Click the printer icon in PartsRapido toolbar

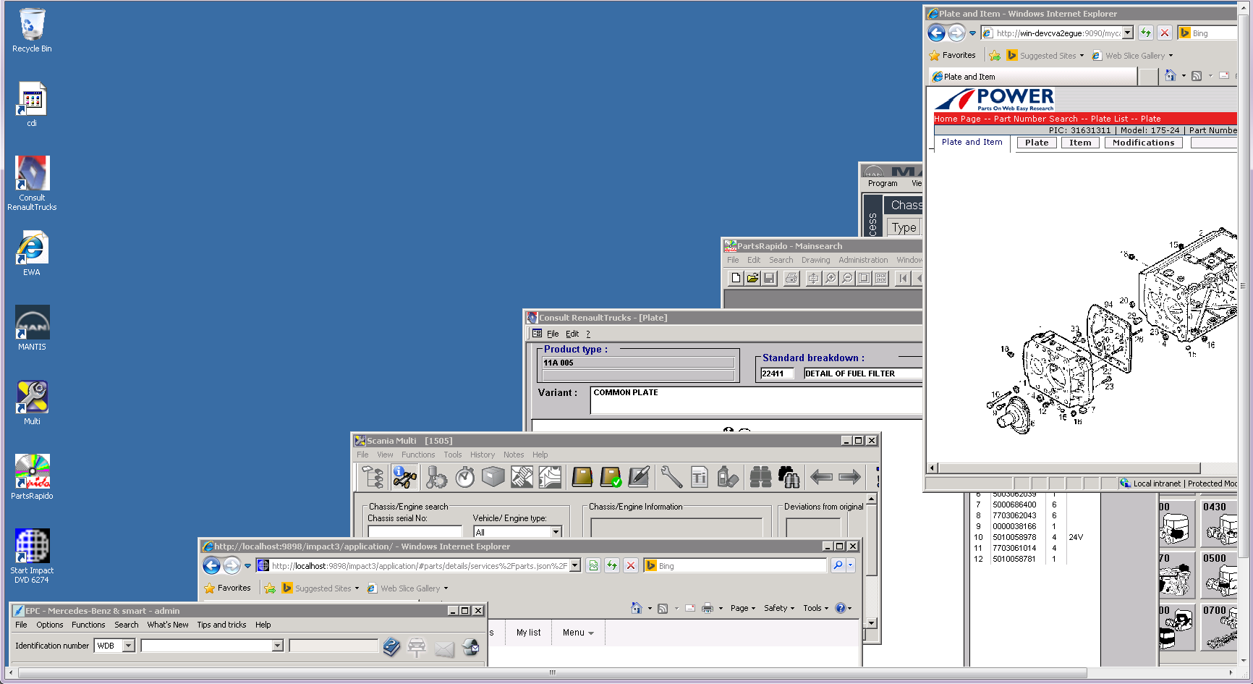pyautogui.click(x=791, y=278)
